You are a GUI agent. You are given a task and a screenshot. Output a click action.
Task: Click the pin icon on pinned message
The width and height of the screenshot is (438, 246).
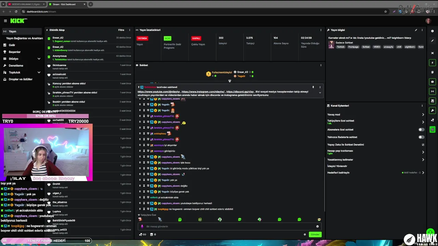[x=313, y=87]
